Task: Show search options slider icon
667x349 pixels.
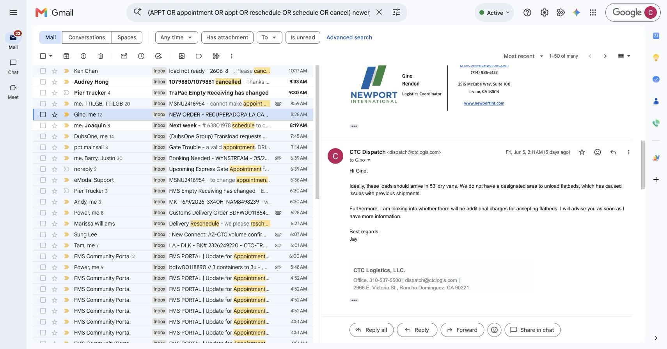Action: click(396, 12)
